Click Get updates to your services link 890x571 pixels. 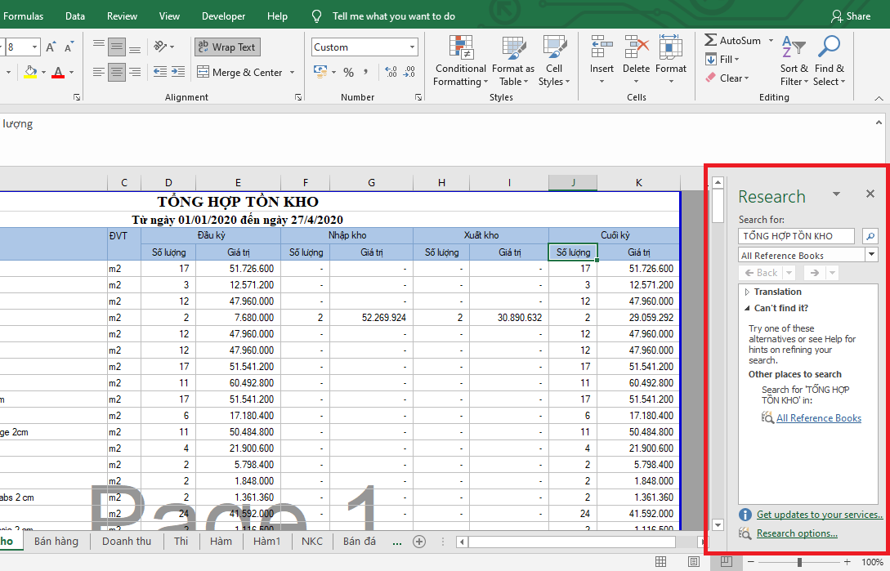click(x=819, y=515)
